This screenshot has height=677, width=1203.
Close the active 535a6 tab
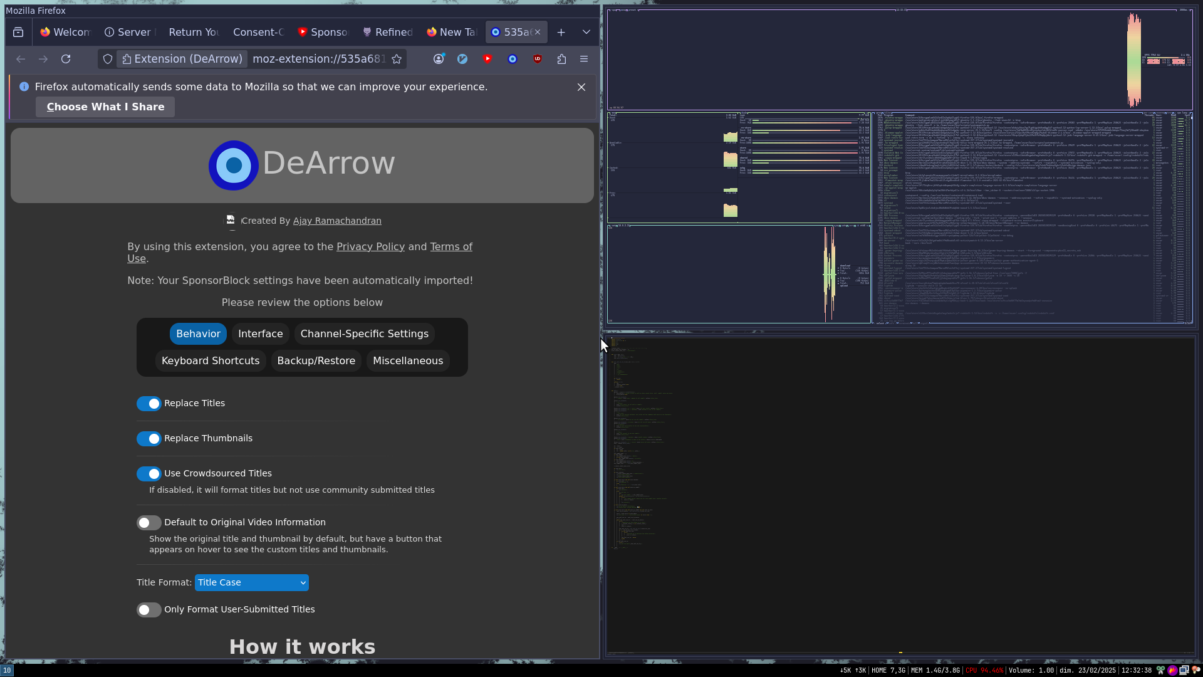pyautogui.click(x=538, y=32)
